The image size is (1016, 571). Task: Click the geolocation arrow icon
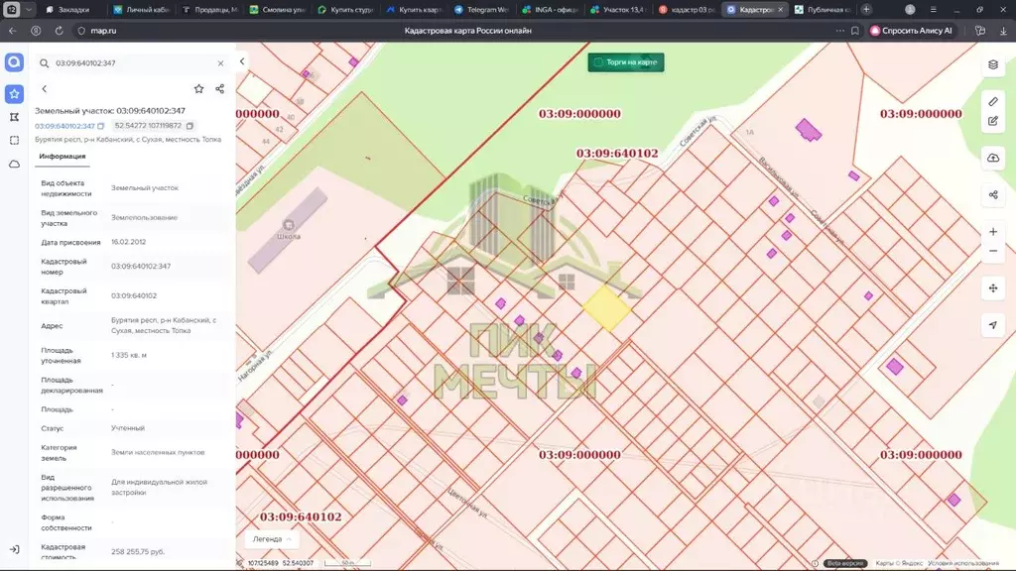(x=993, y=325)
